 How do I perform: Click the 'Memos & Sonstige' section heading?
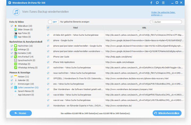pyautogui.click(x=20, y=73)
